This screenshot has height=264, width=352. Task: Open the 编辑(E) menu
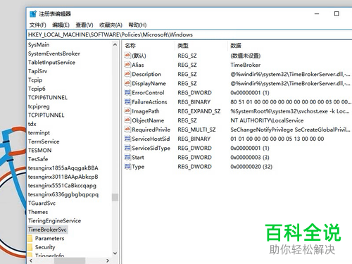[x=61, y=25]
